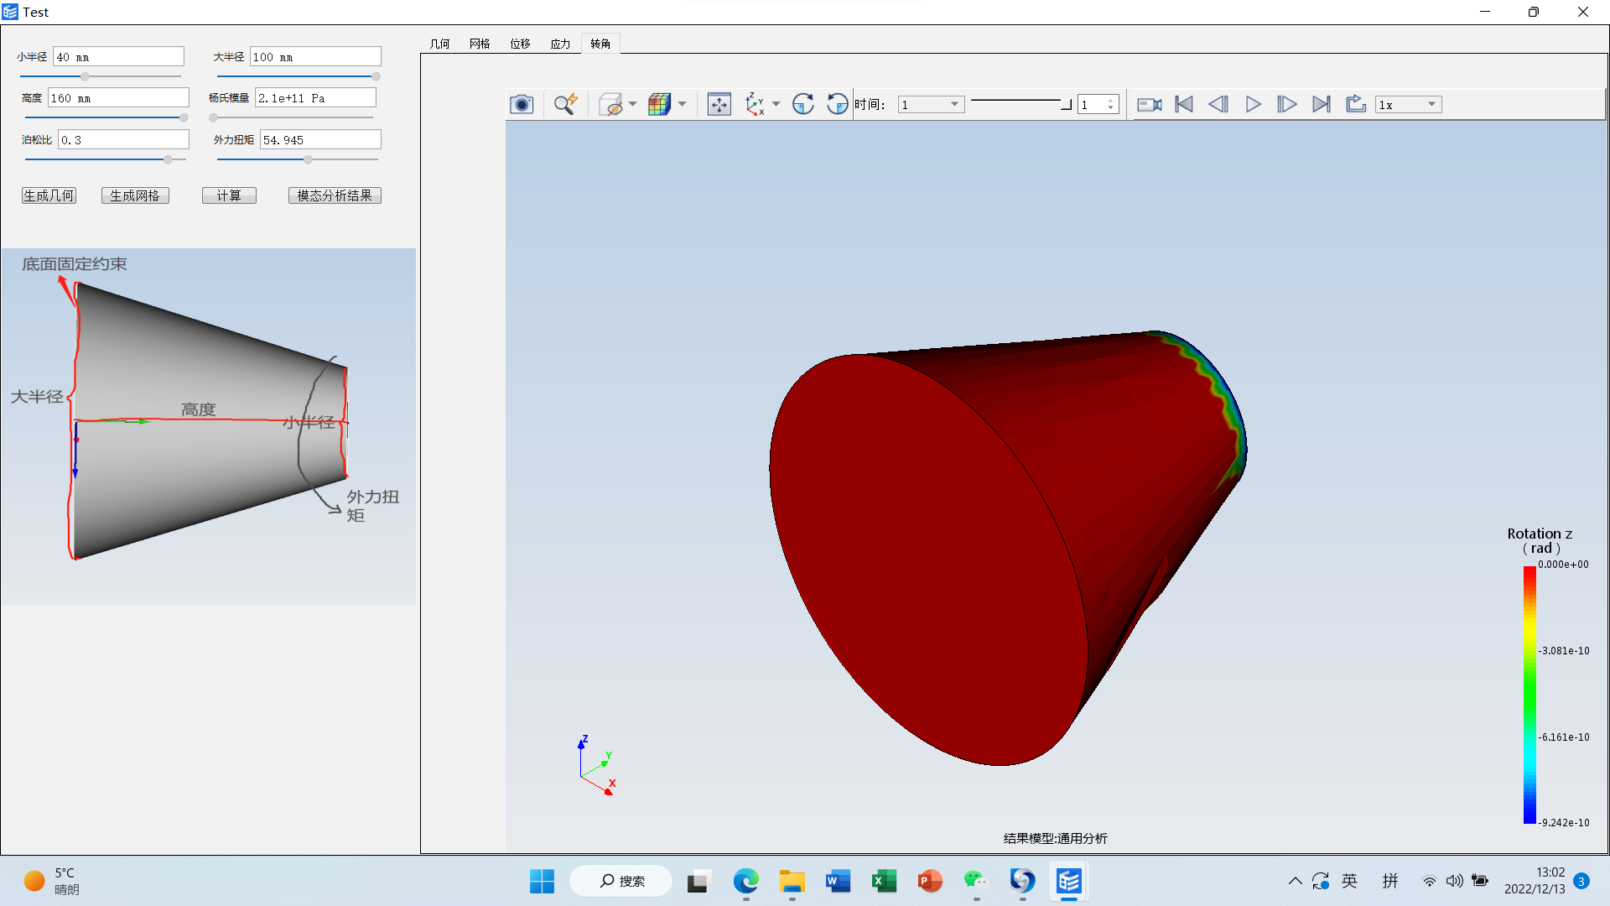Jump to first animation frame

(x=1184, y=105)
